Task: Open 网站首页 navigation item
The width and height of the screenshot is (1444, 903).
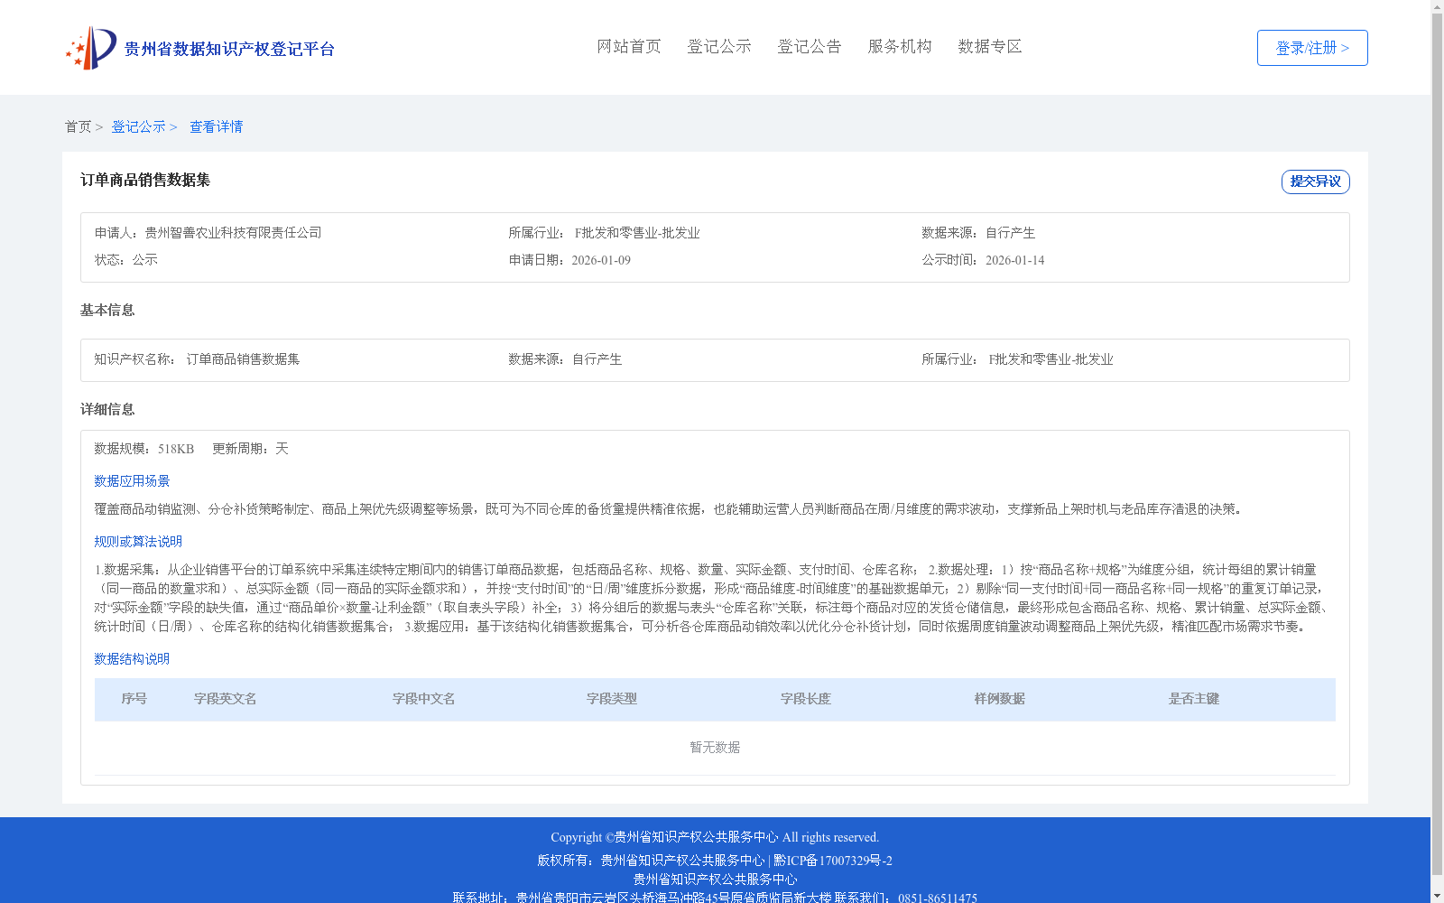Action: [x=629, y=46]
